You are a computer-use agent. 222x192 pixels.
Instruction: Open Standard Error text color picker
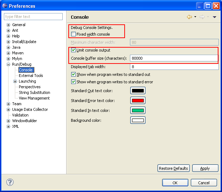[138, 100]
